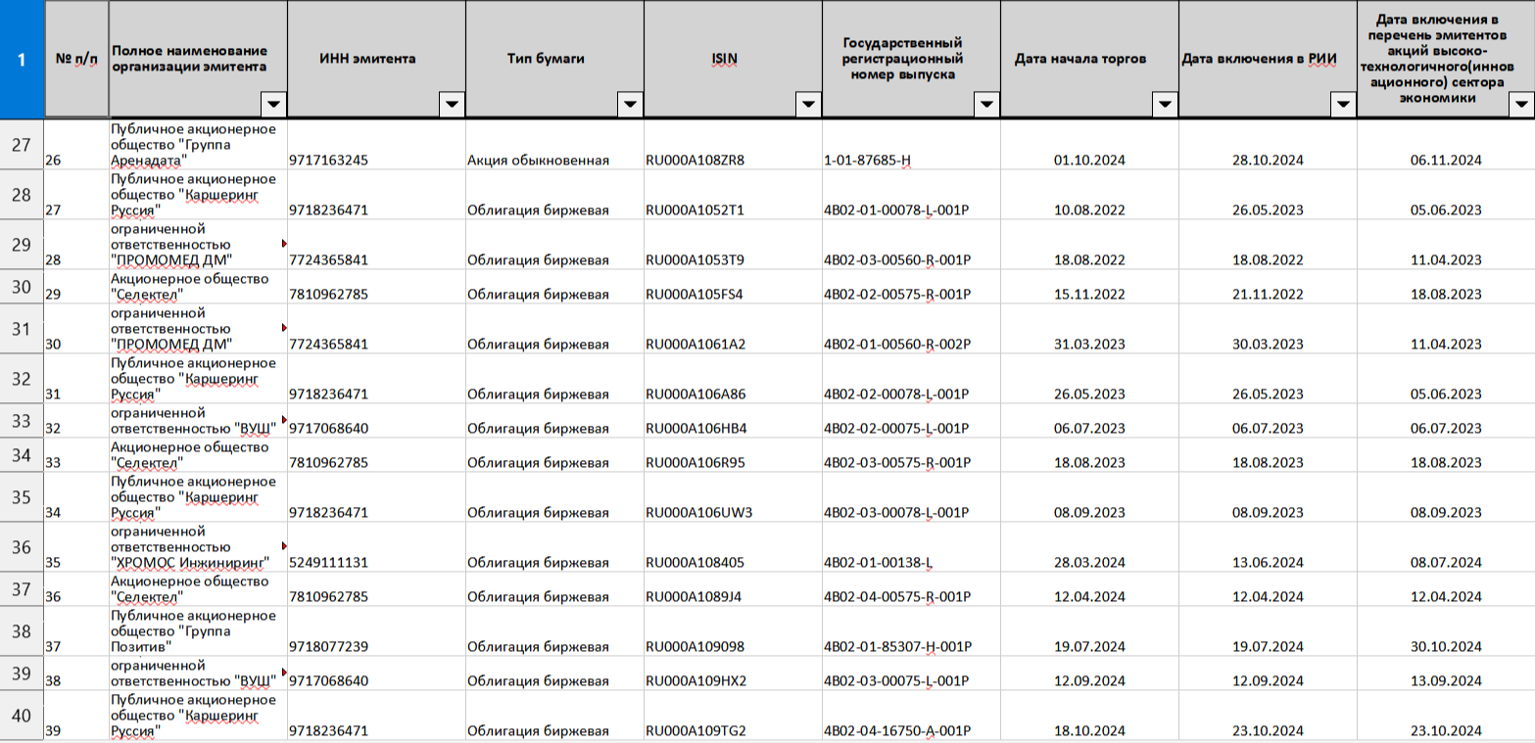1535x743 pixels.
Task: Select cell RU000A1061A2
Action: click(x=733, y=329)
